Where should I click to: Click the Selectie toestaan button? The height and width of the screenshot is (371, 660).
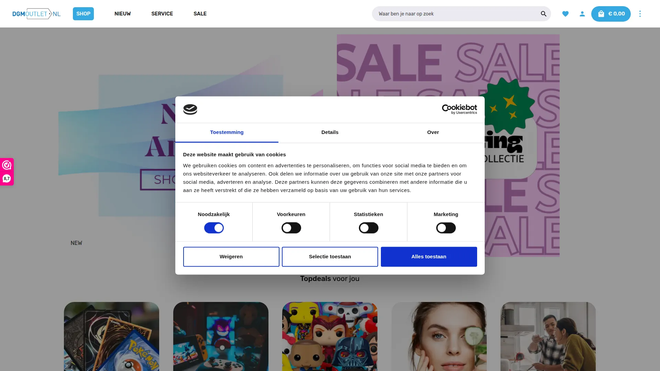[330, 257]
